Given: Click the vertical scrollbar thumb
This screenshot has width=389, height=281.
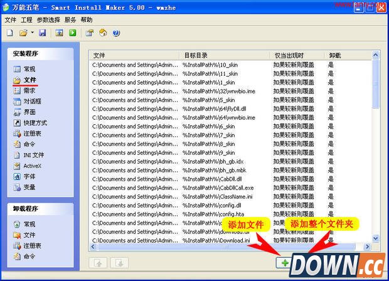Looking at the screenshot, I should click(x=376, y=83).
